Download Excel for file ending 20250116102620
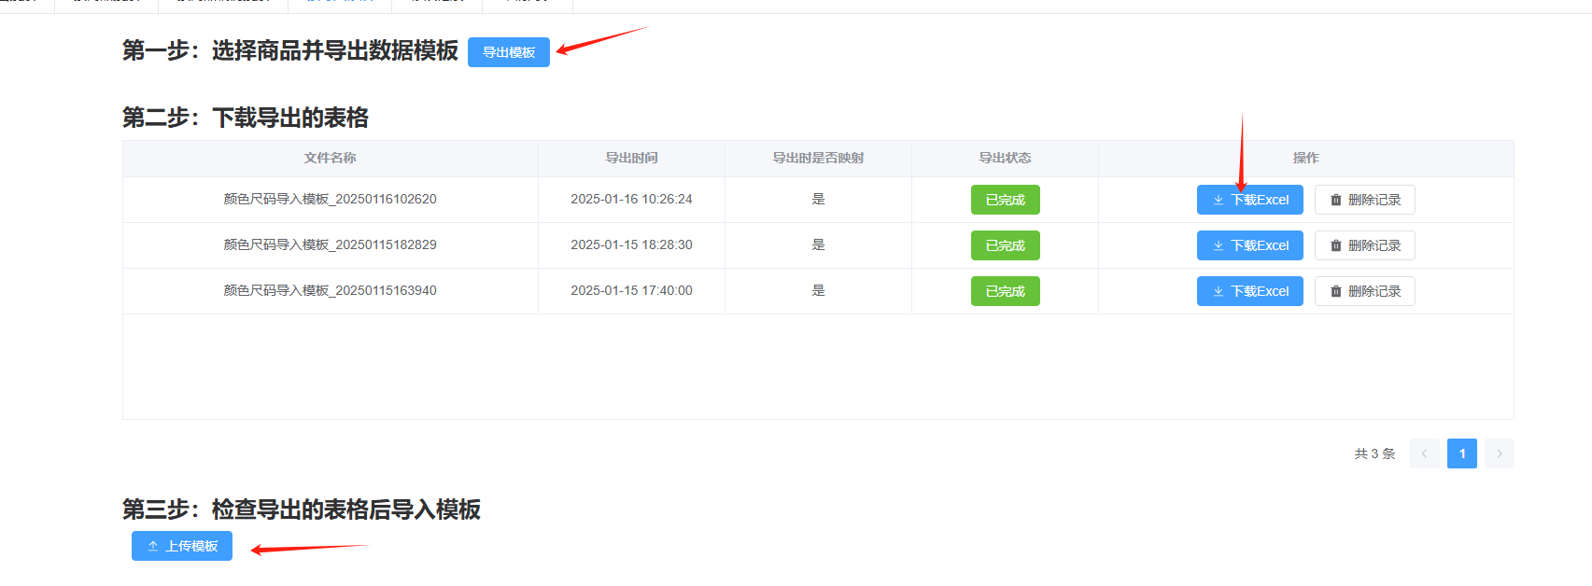1592x586 pixels. pyautogui.click(x=1249, y=200)
